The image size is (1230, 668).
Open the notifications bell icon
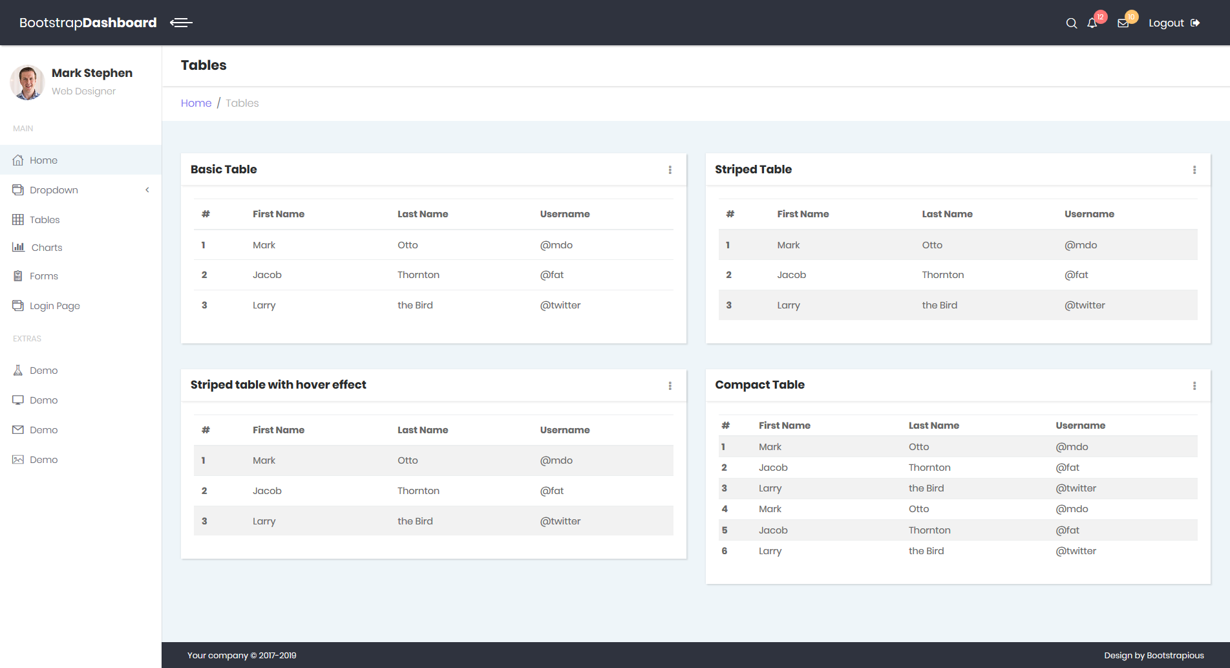pyautogui.click(x=1092, y=23)
